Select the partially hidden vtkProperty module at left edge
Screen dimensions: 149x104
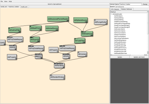pyautogui.click(x=3, y=43)
